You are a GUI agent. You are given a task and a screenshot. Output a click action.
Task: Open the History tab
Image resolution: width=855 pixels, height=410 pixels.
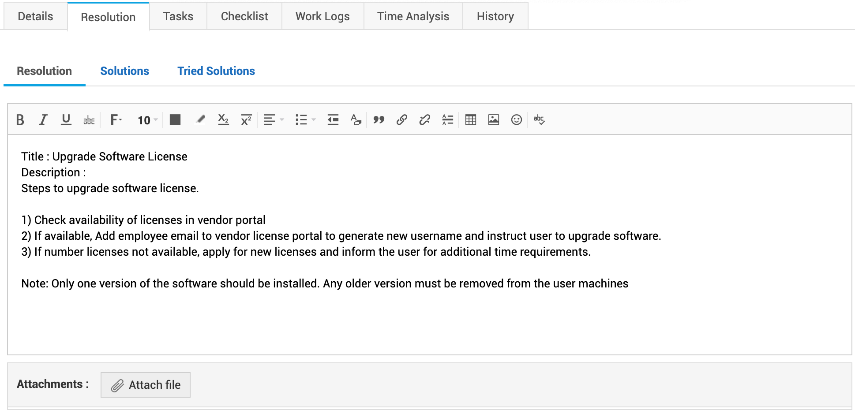click(x=495, y=16)
